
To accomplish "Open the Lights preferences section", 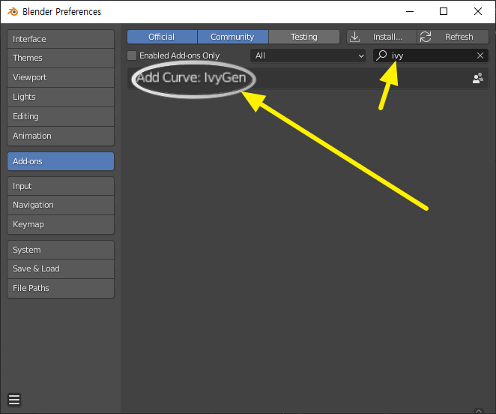I will click(x=61, y=97).
